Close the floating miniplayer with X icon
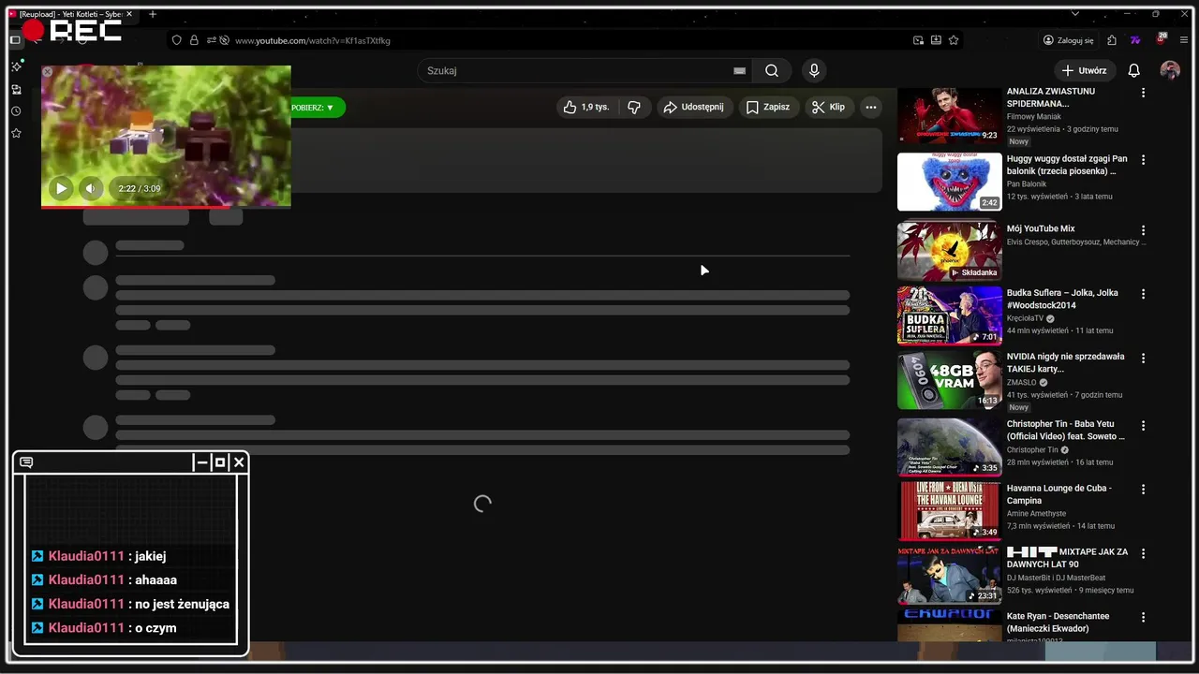Screen dimensions: 1199x674 (48, 71)
